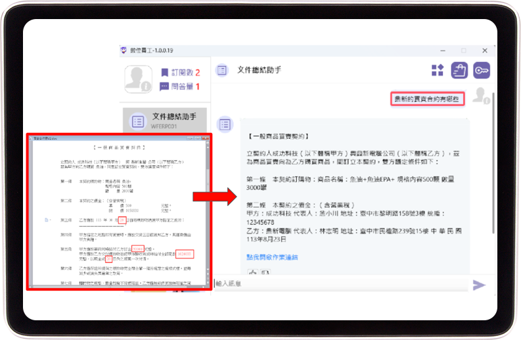Click the thumbs-up feedback icon

[x=251, y=272]
